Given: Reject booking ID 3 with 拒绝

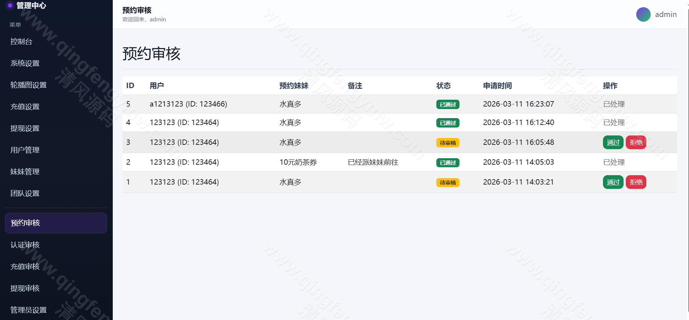Looking at the screenshot, I should click(636, 142).
